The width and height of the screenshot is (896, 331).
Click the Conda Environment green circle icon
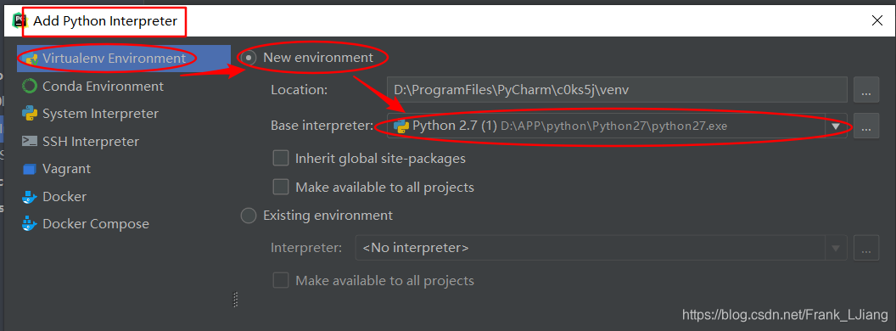click(30, 87)
